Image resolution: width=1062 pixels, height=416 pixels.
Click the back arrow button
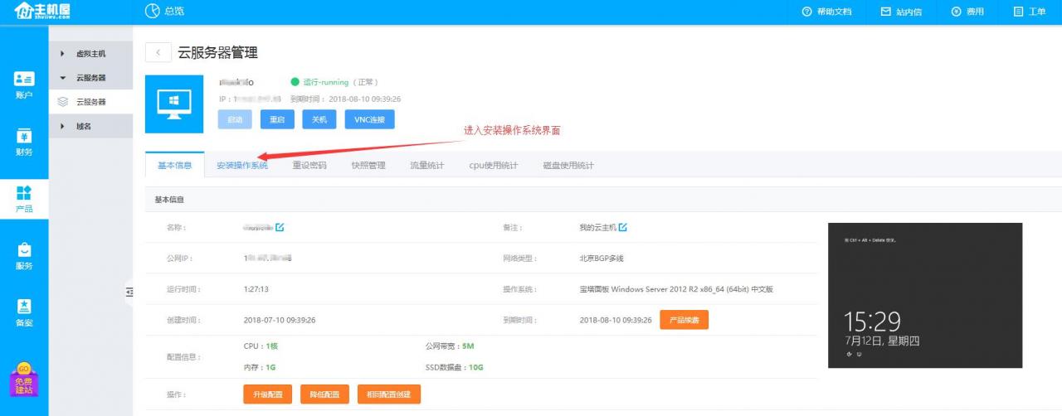(158, 52)
